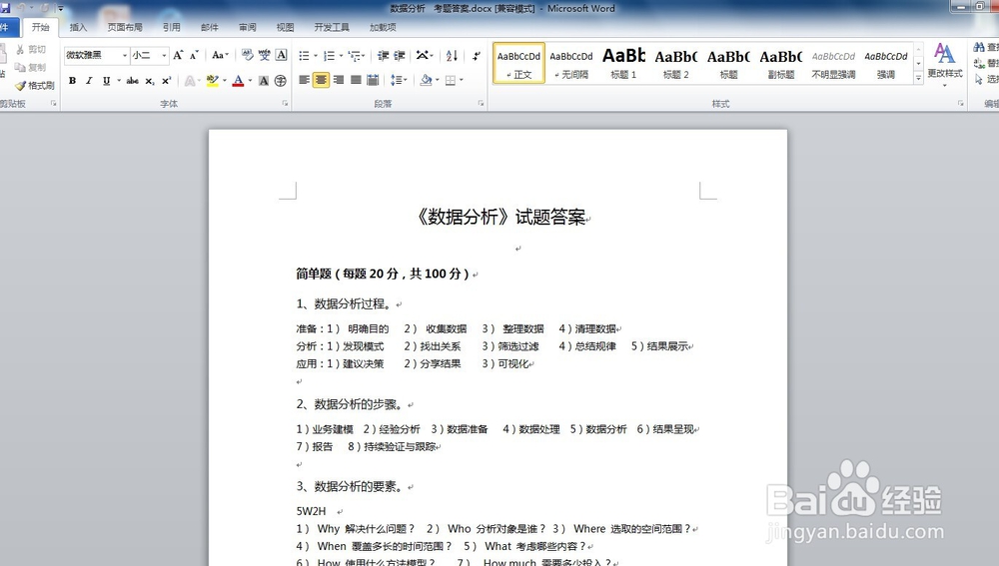Click the Character Shading icon
999x566 pixels.
(264, 81)
